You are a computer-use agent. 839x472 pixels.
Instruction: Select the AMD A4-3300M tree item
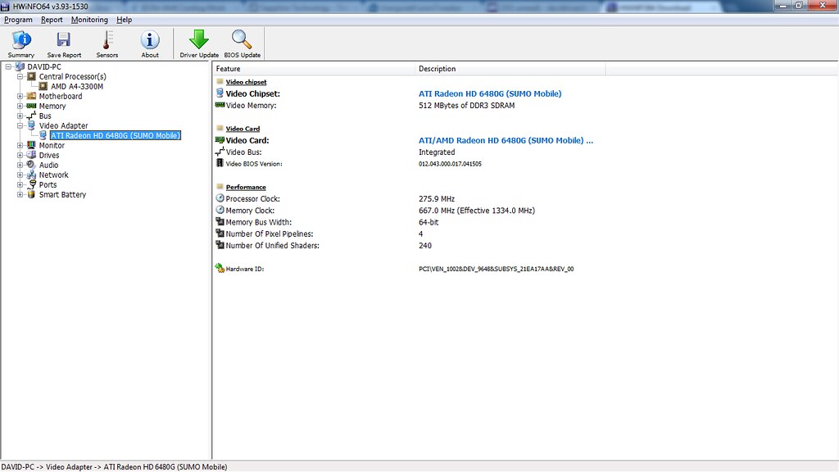pos(77,86)
